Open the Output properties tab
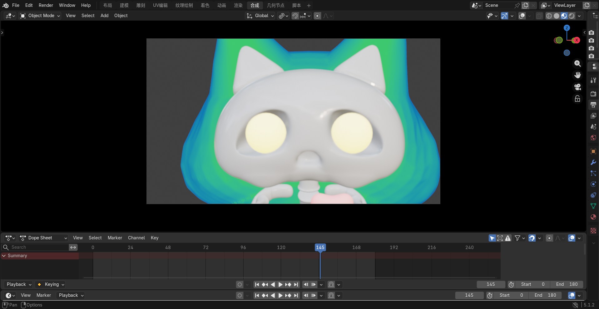Image resolution: width=599 pixels, height=309 pixels. pos(593,105)
